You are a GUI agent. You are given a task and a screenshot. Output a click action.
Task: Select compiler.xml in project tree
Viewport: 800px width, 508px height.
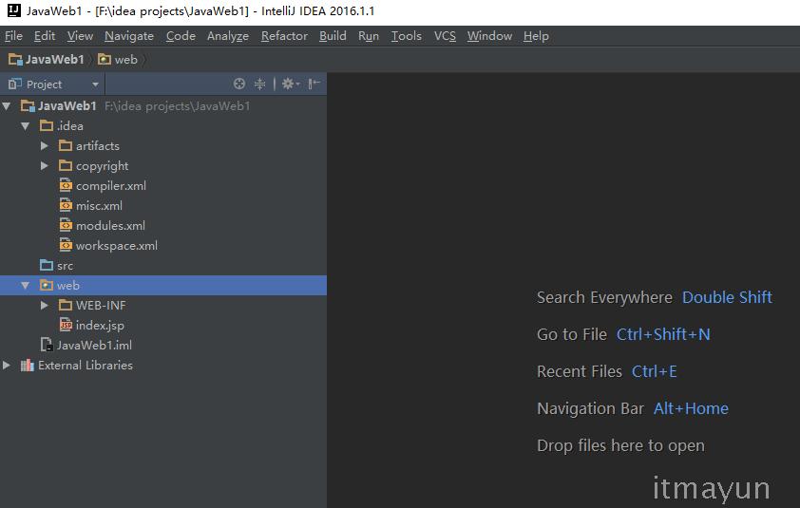[111, 186]
